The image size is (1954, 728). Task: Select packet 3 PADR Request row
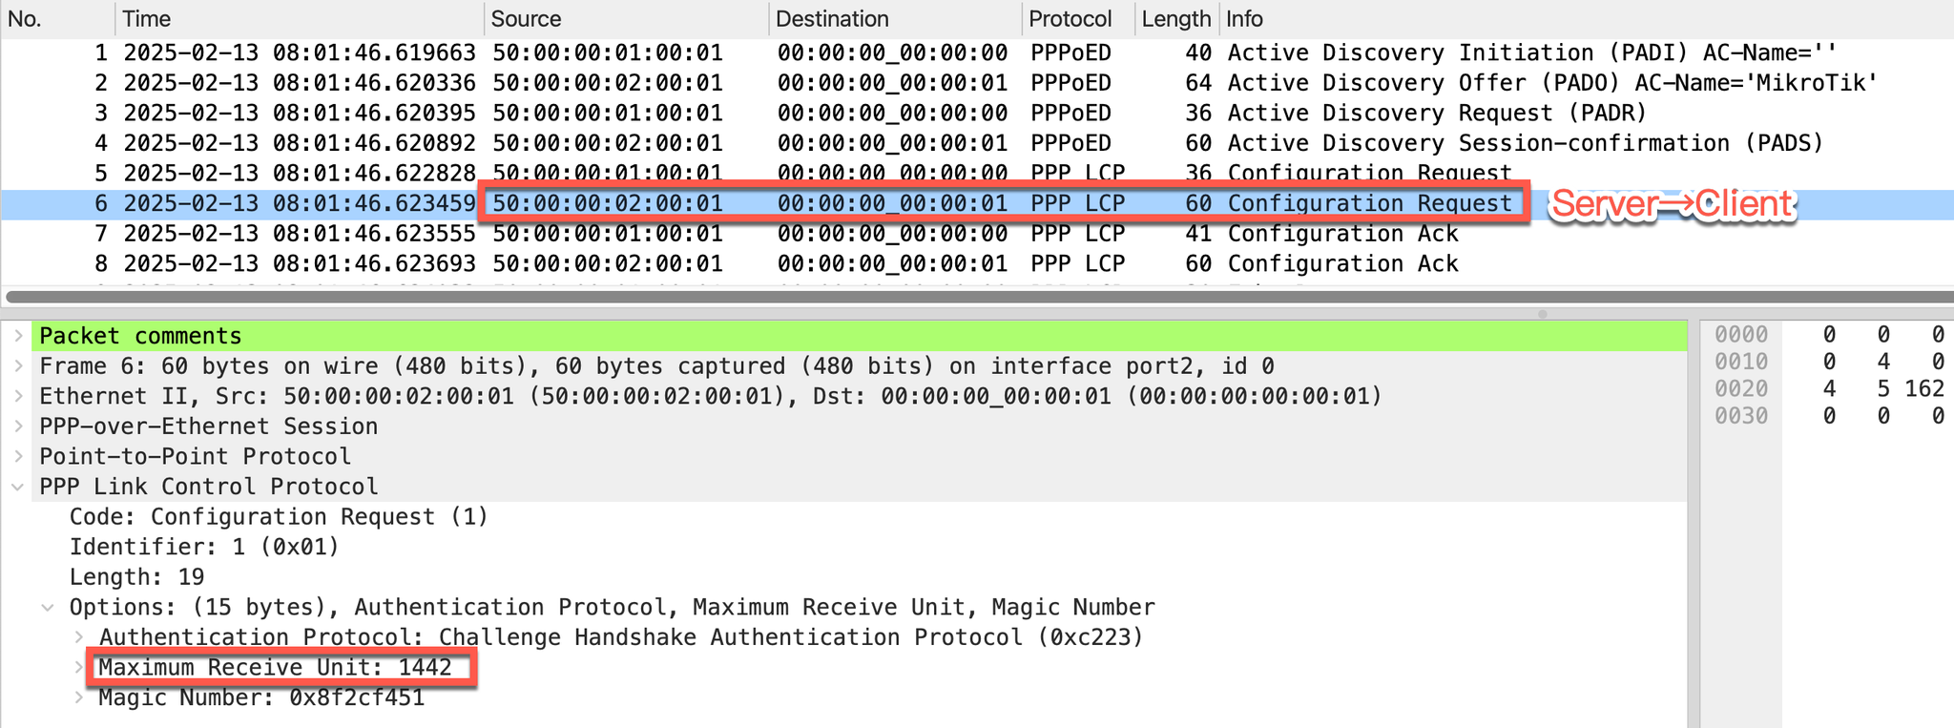pos(977,113)
